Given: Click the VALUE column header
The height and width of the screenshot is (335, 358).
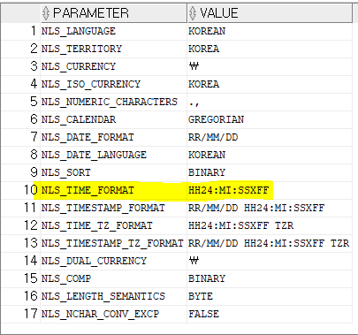Looking at the screenshot, I should 270,13.
